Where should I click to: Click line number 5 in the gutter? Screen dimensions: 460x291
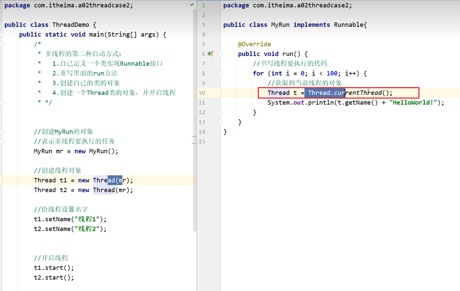tap(204, 44)
